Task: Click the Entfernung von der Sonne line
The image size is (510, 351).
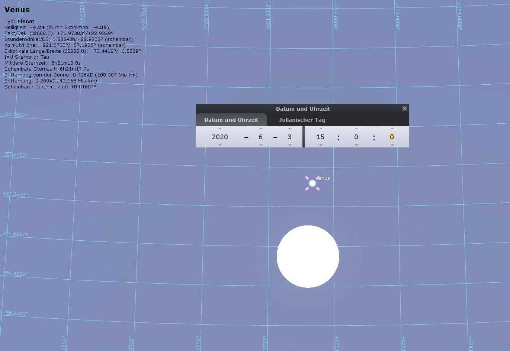Action: tap(71, 75)
